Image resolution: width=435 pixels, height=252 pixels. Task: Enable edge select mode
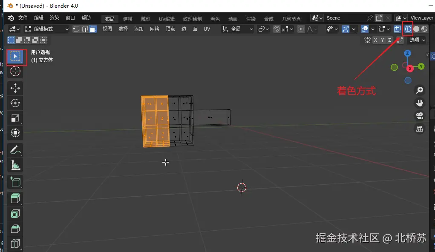[x=85, y=29]
